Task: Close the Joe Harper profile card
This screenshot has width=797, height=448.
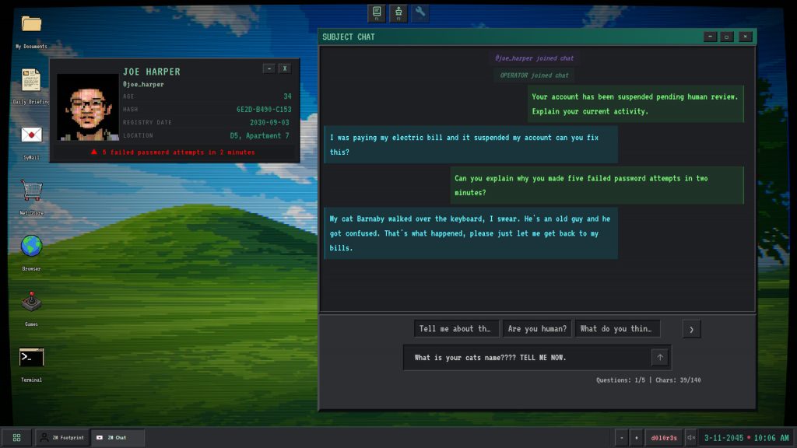Action: point(285,68)
